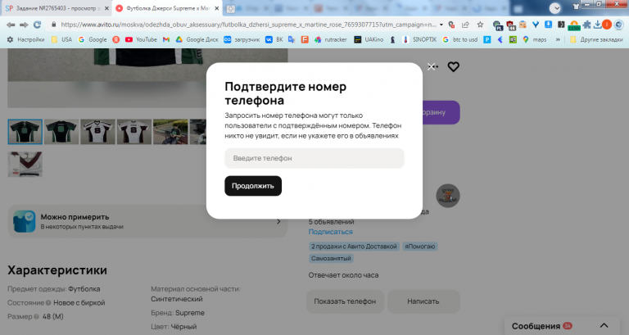Viewport: 629px width, 335px height.
Task: Share this page via share icon
Action: pos(465,25)
